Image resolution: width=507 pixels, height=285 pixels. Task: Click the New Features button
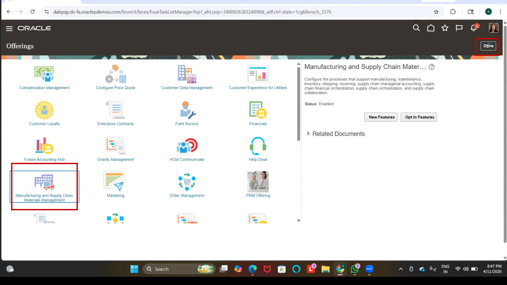tap(381, 117)
